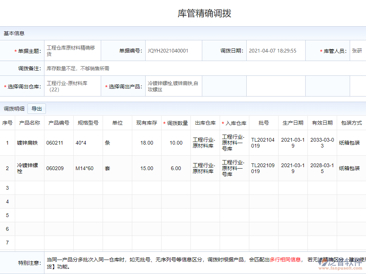Select row 1 product 镀锌扁铁
Viewport: 366px width, 274px height.
(28, 143)
